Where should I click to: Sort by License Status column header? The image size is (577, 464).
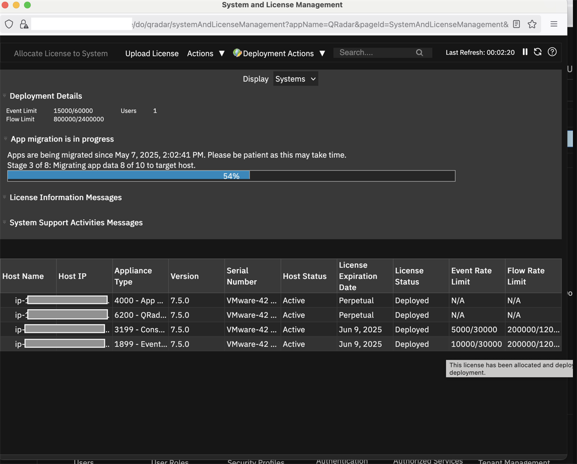(421, 276)
